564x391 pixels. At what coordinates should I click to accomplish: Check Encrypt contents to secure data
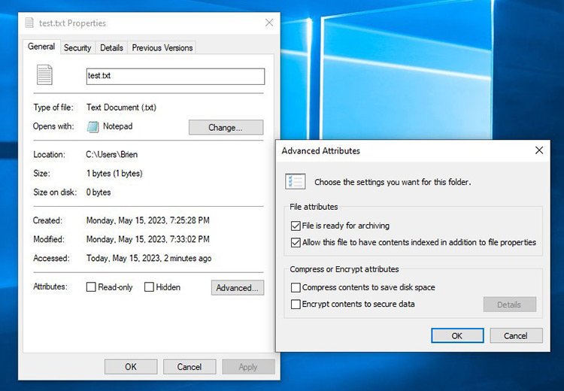[x=296, y=305]
